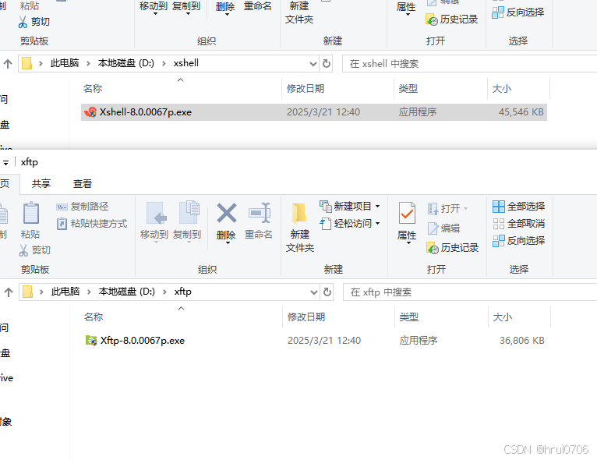The height and width of the screenshot is (460, 597).
Task: Click Cut scissors in xshell window
Action: (x=34, y=21)
